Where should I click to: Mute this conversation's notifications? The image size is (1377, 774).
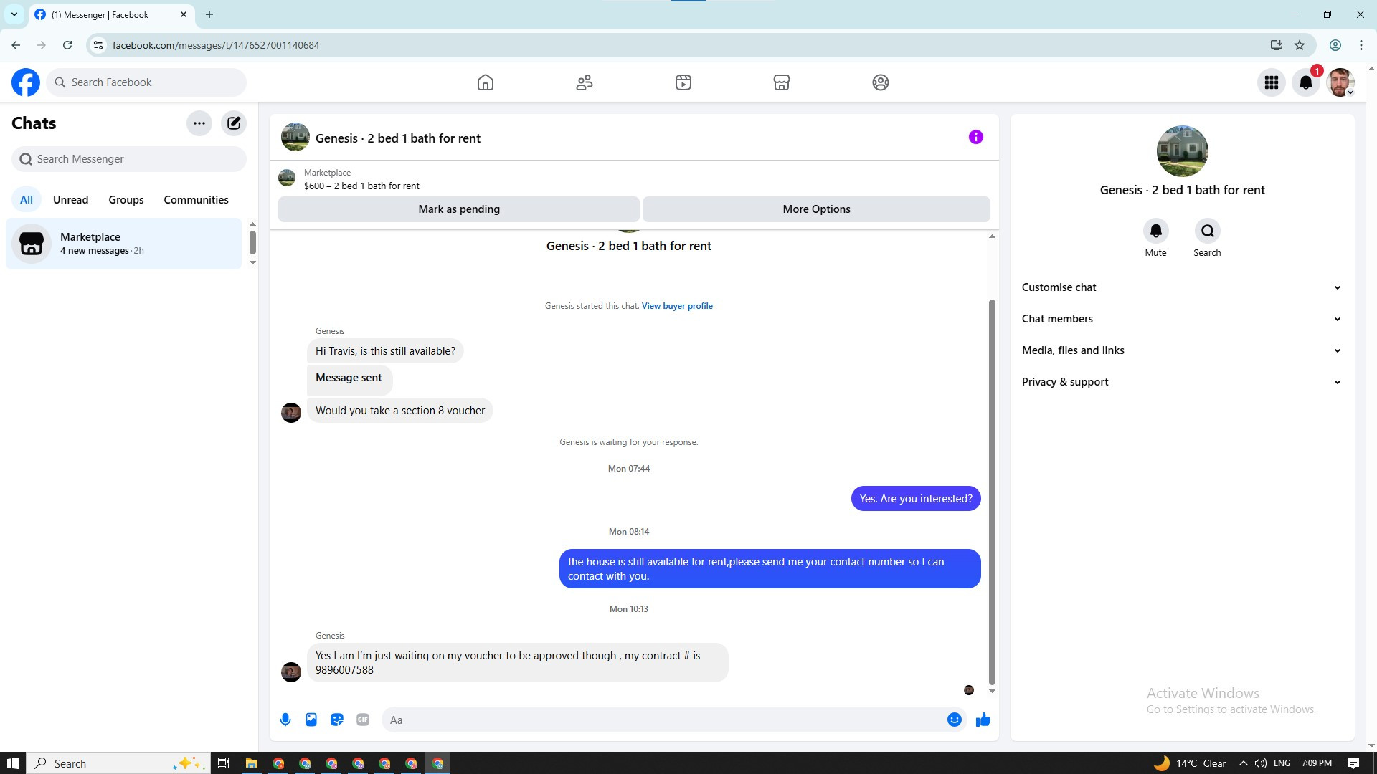(x=1155, y=231)
